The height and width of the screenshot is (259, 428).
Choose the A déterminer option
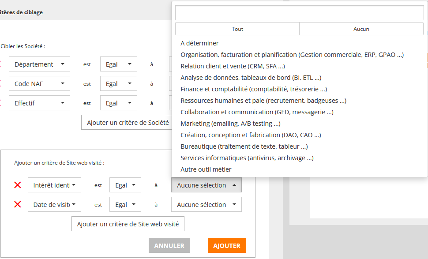(x=199, y=43)
